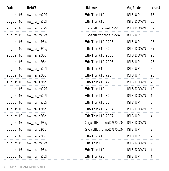Sort by the count column header
The height and width of the screenshot is (171, 169).
[x=155, y=8]
